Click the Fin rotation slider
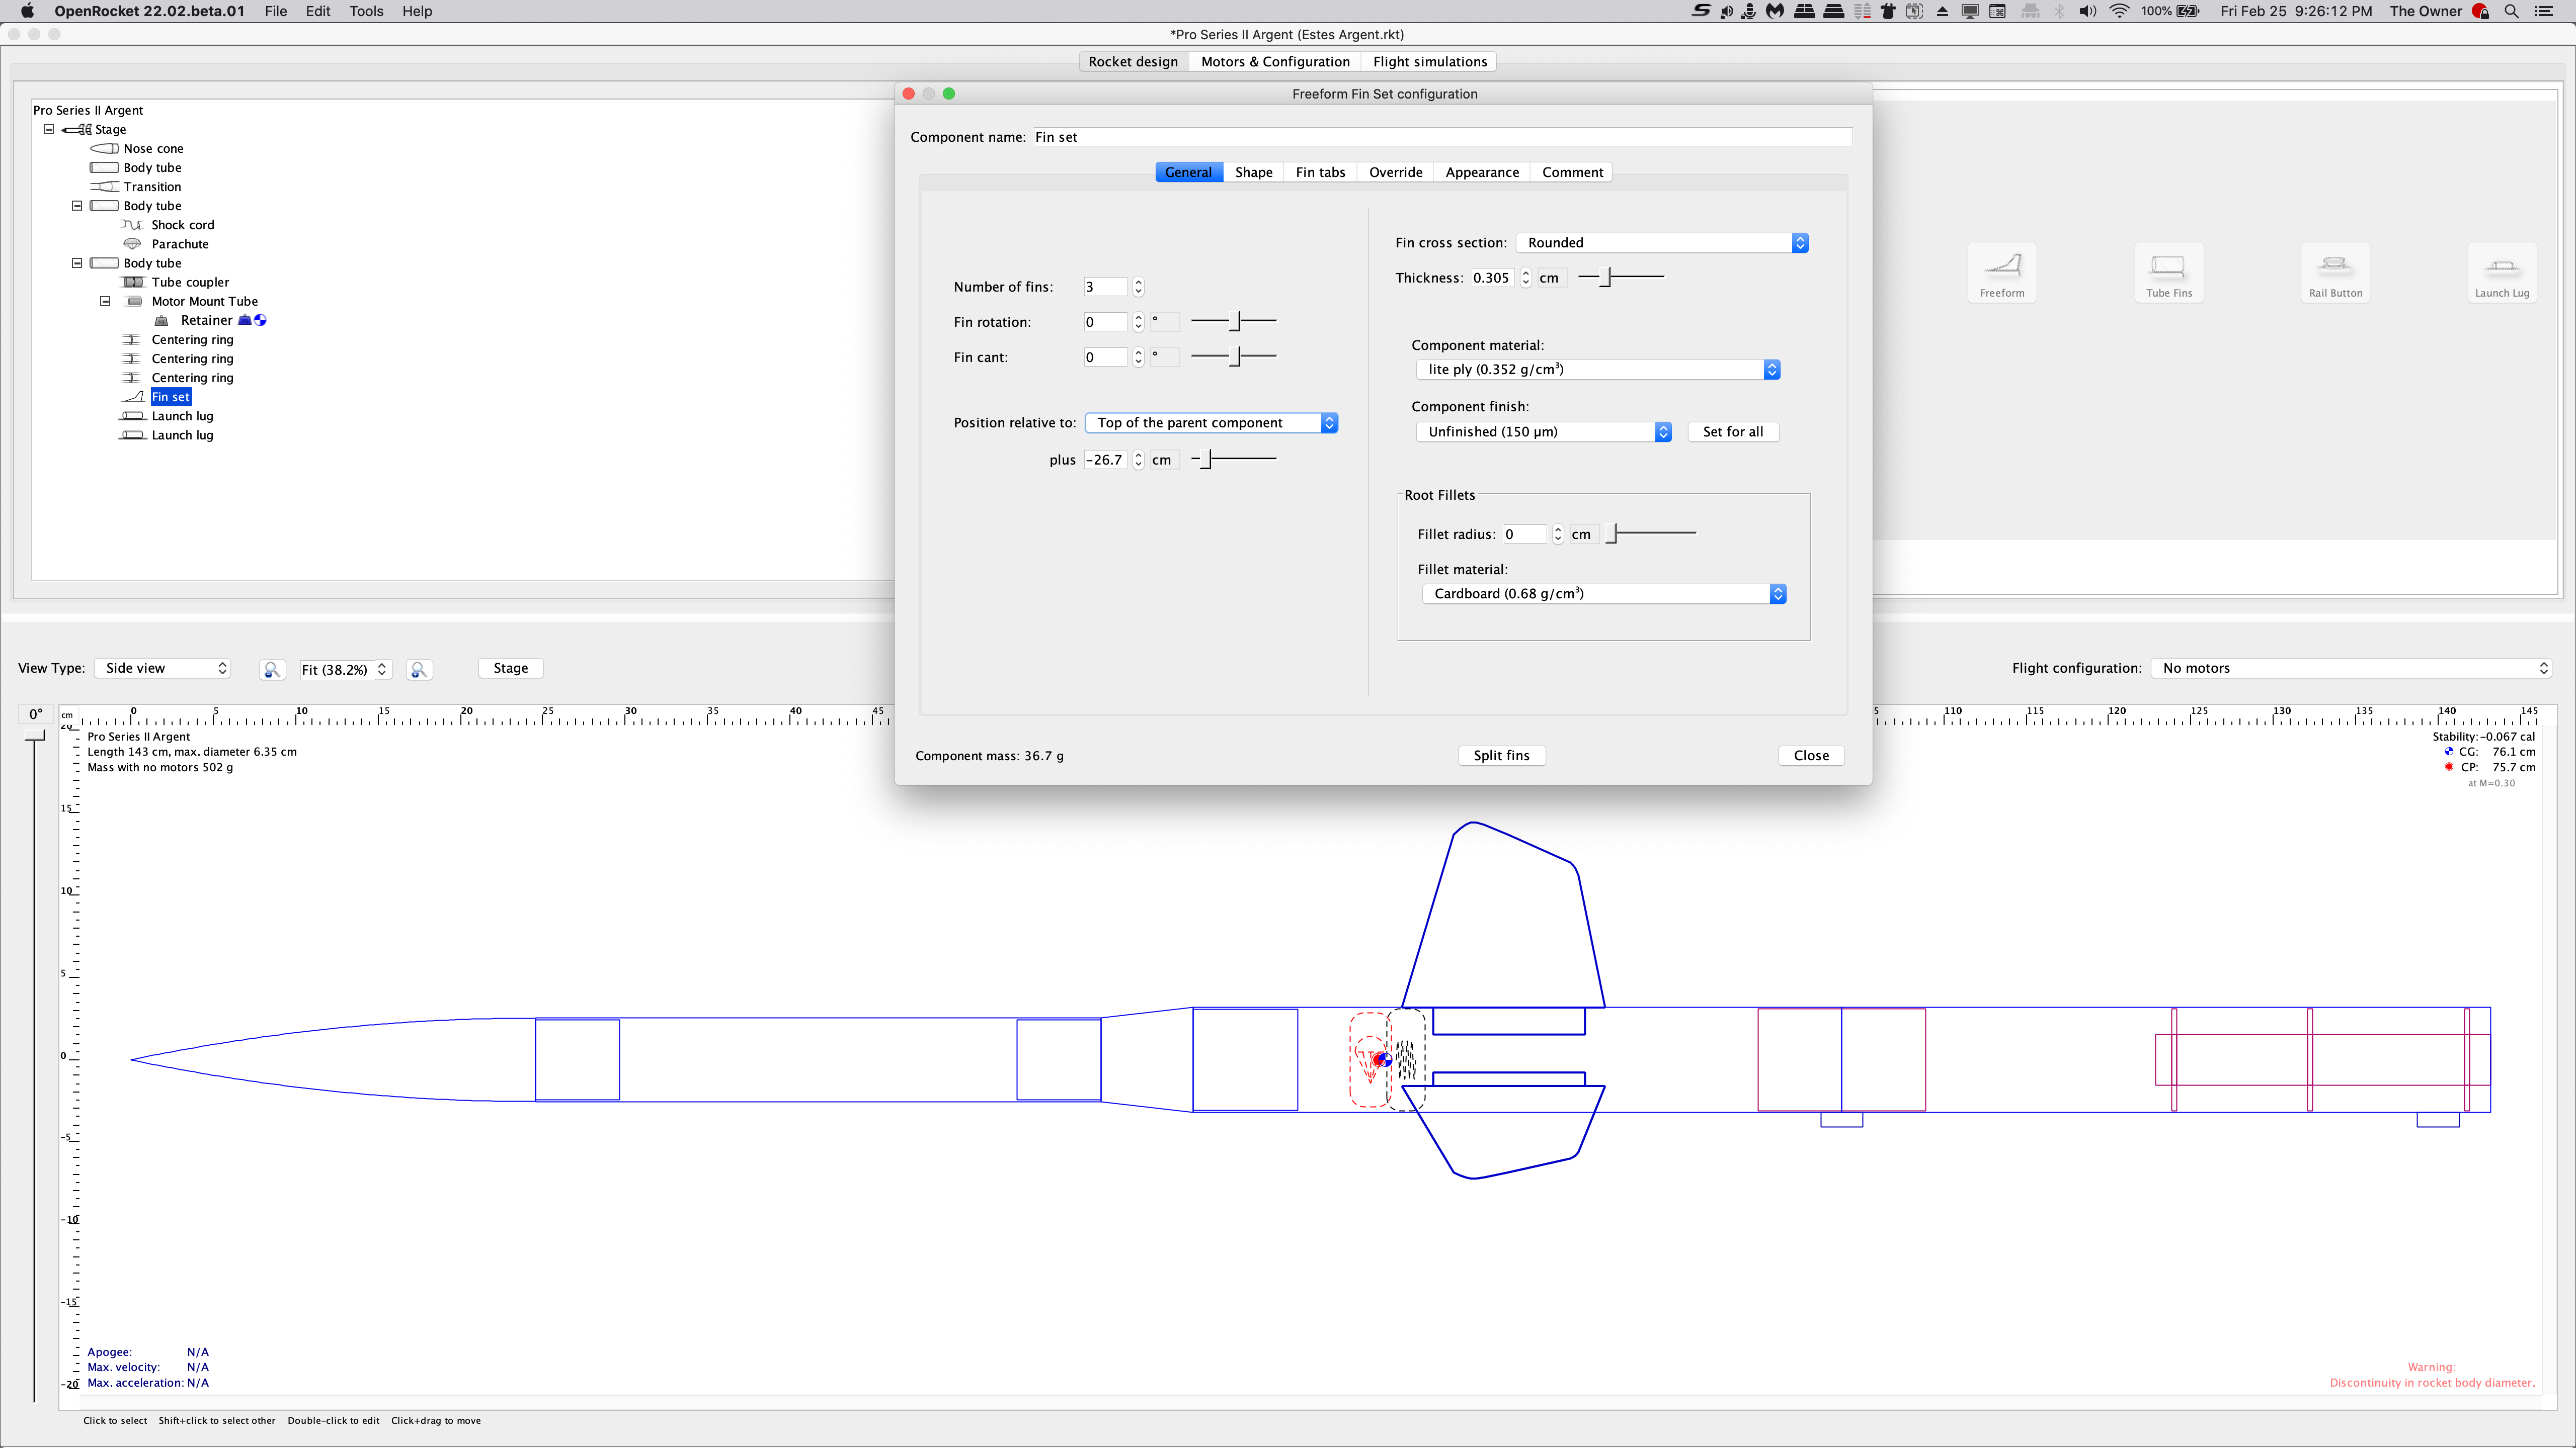This screenshot has height=1448, width=2576. tap(1234, 322)
